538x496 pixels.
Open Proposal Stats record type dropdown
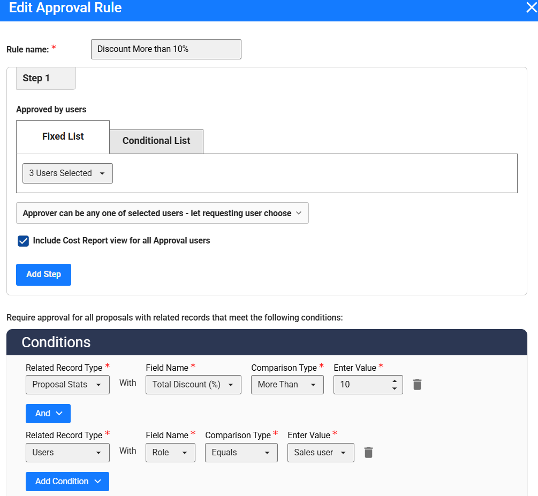tap(67, 385)
